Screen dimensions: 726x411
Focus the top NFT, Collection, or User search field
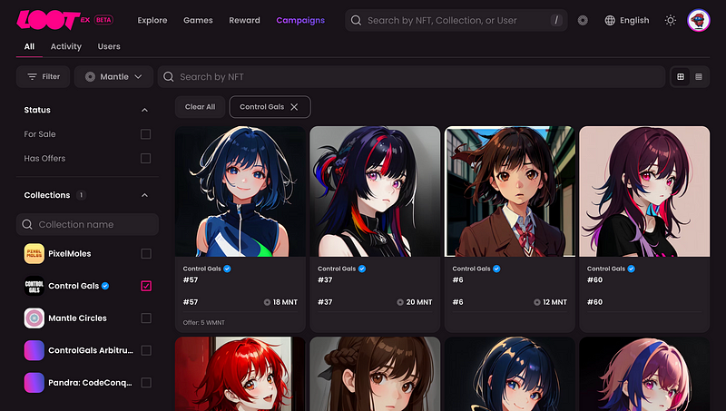click(x=456, y=20)
